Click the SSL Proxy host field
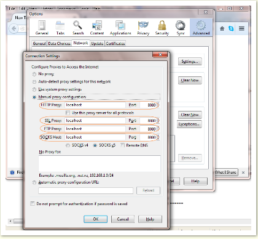 click(x=95, y=121)
